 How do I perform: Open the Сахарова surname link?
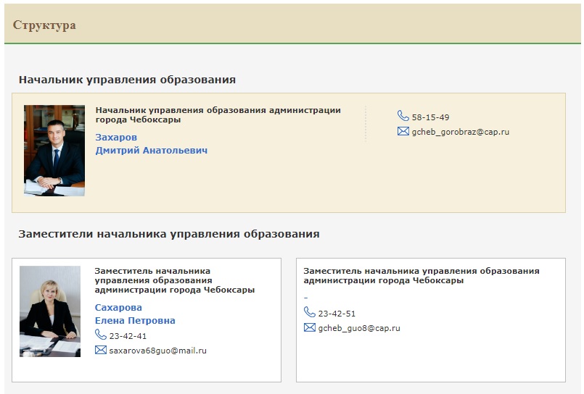click(x=118, y=307)
